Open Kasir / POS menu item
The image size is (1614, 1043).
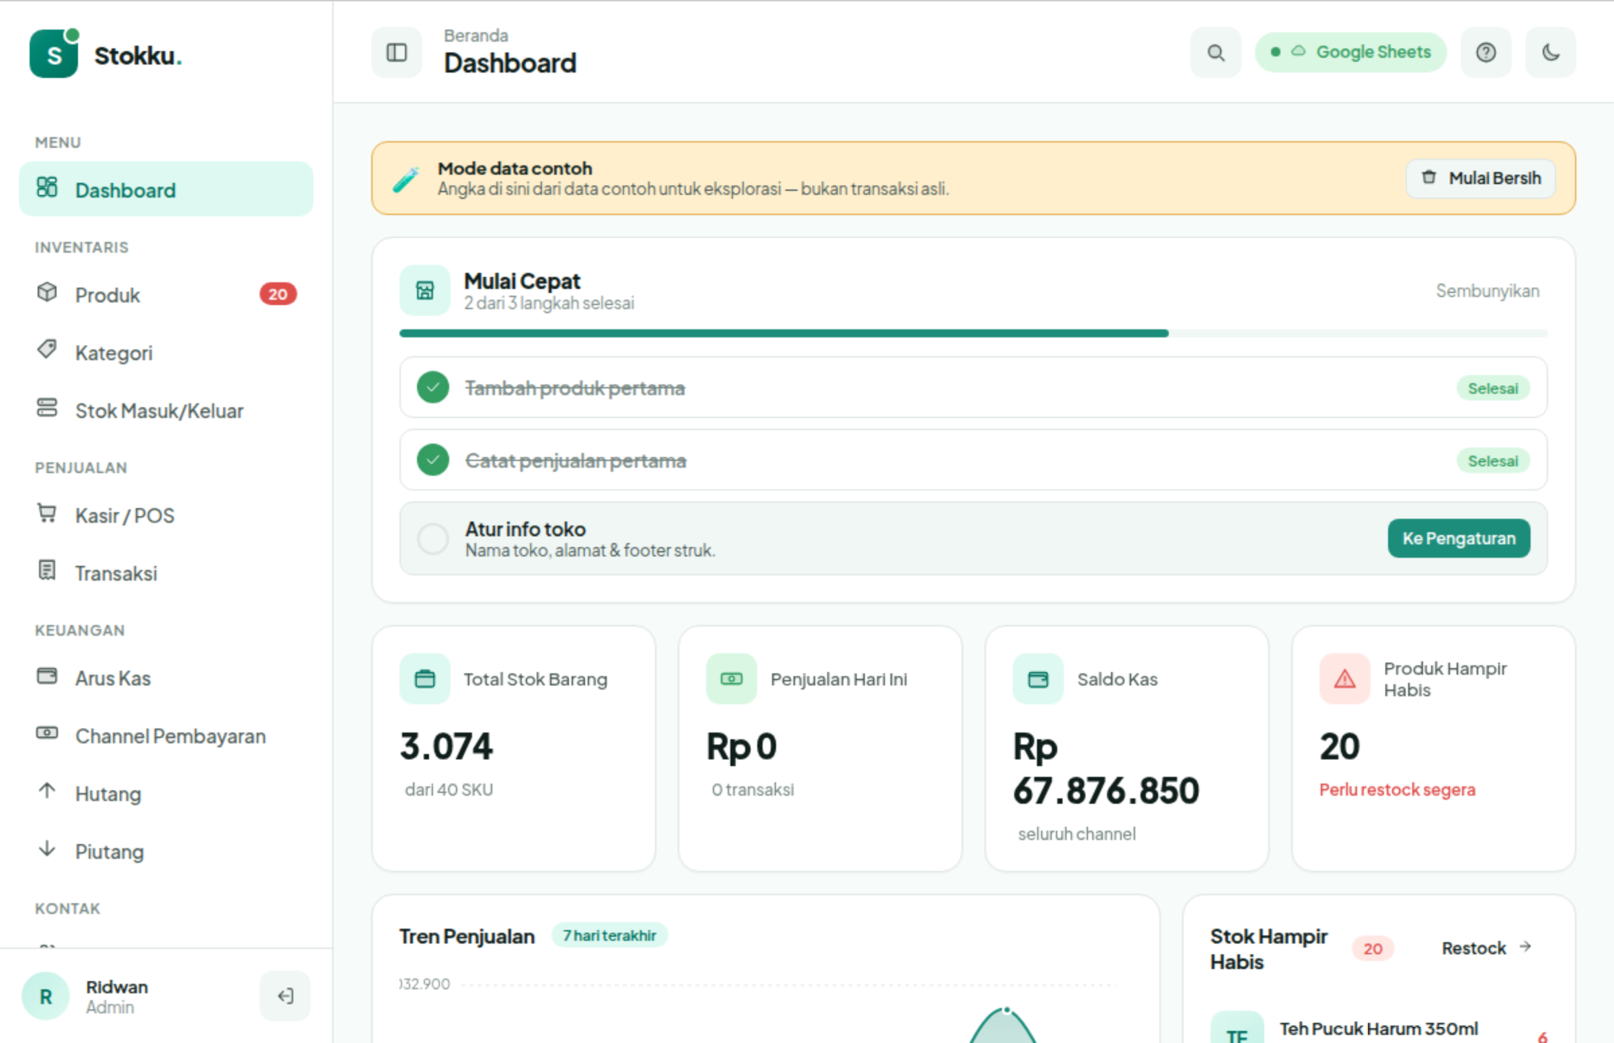[166, 515]
